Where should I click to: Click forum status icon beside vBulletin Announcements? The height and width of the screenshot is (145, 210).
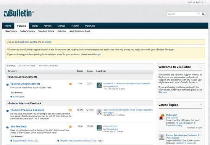click(8, 85)
